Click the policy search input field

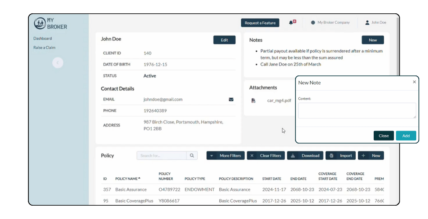[161, 156]
